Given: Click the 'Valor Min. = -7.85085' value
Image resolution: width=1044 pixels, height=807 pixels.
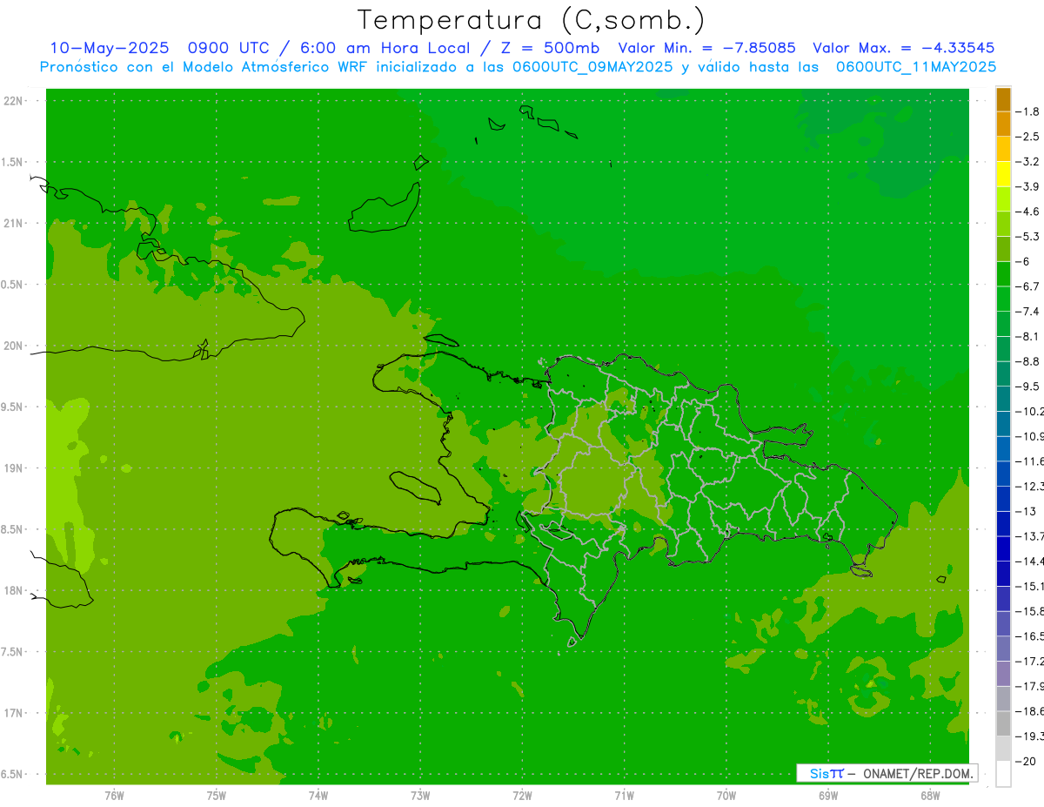Looking at the screenshot, I should 706,48.
